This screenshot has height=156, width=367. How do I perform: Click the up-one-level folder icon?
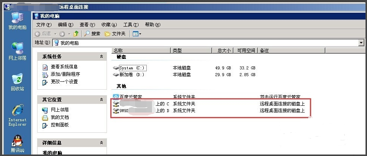click(x=76, y=34)
